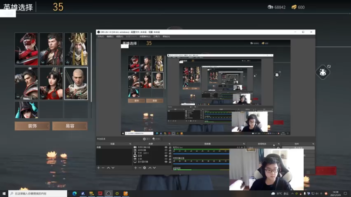
Task: Toggle the lock on the 视频采集设备 source
Action: point(170,148)
